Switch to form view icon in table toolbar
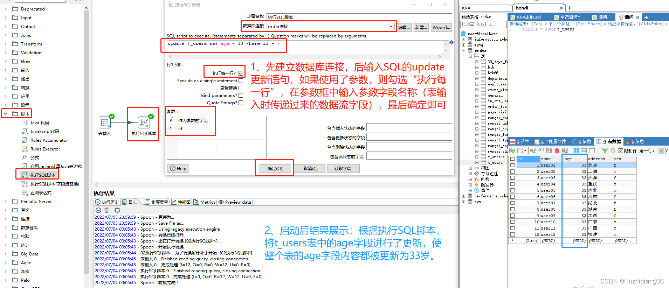Viewport: 669px width, 288px height. pyautogui.click(x=584, y=150)
